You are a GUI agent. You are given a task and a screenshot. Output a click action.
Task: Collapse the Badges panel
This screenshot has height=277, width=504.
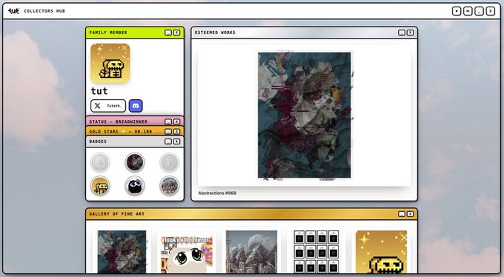(168, 141)
